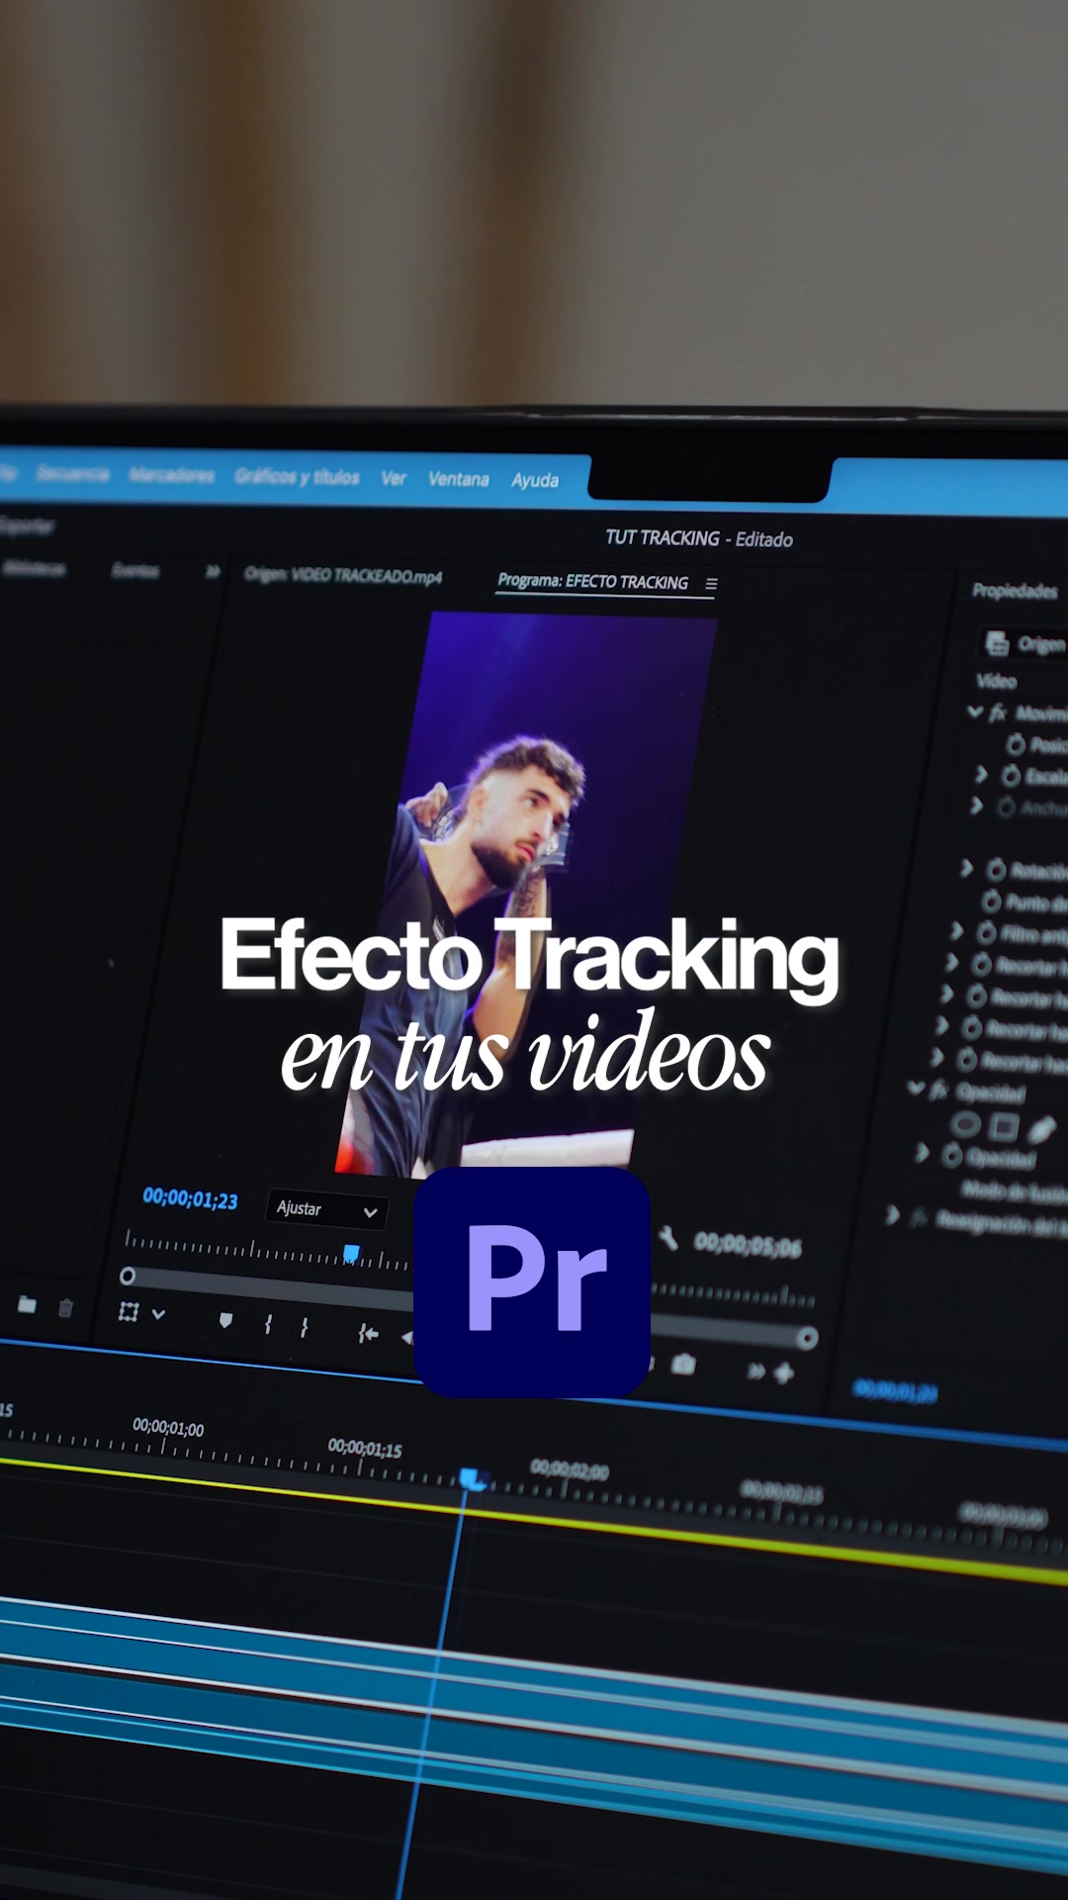This screenshot has width=1068, height=1900.
Task: Expand the Escala property
Action: coord(981,774)
